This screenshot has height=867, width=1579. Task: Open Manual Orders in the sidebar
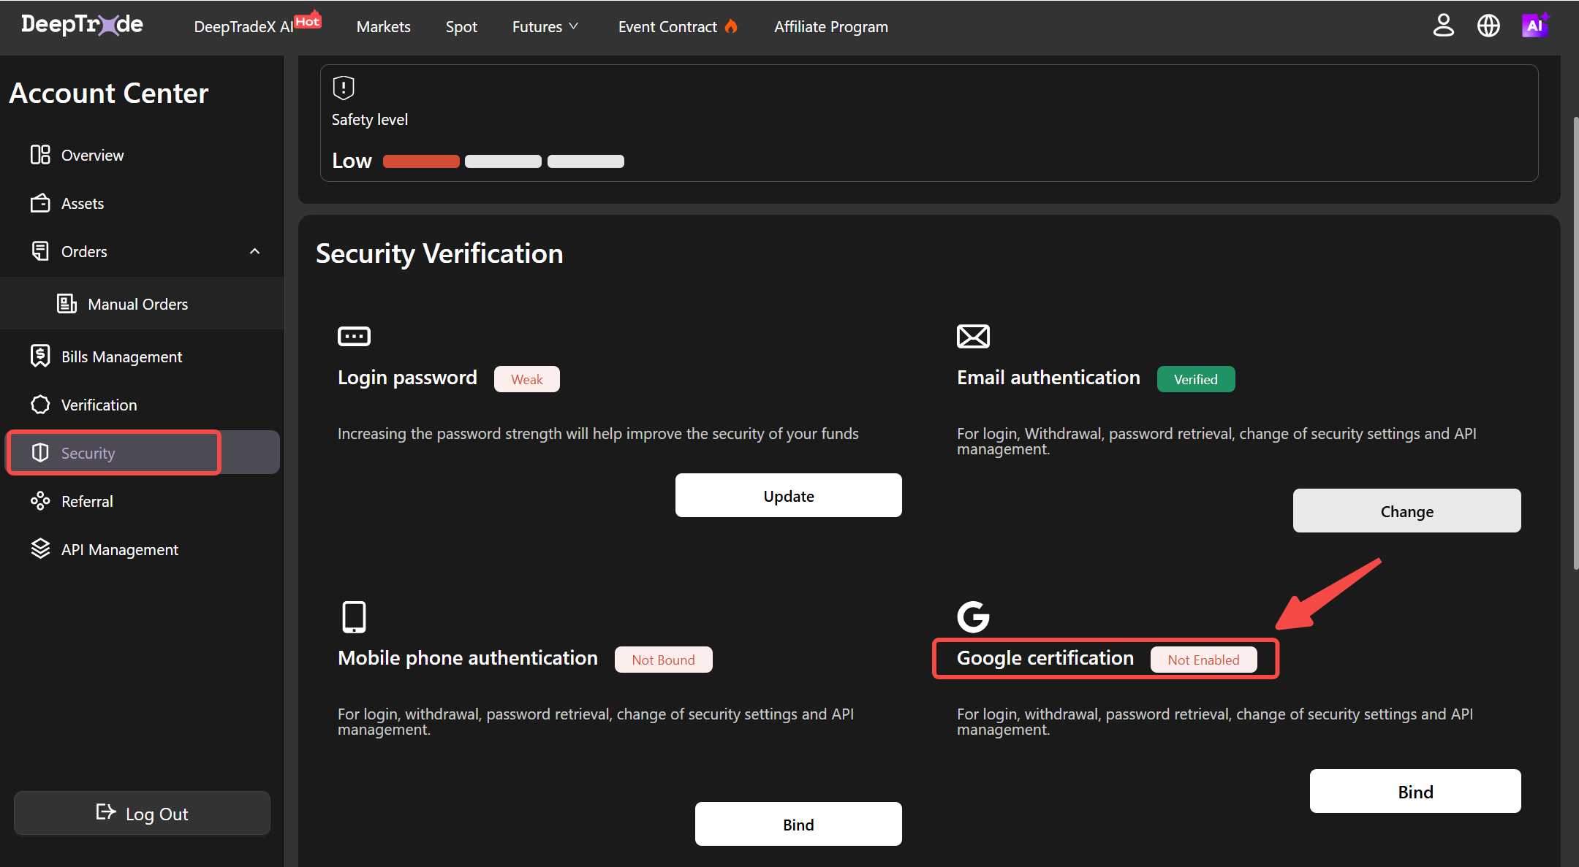(142, 304)
